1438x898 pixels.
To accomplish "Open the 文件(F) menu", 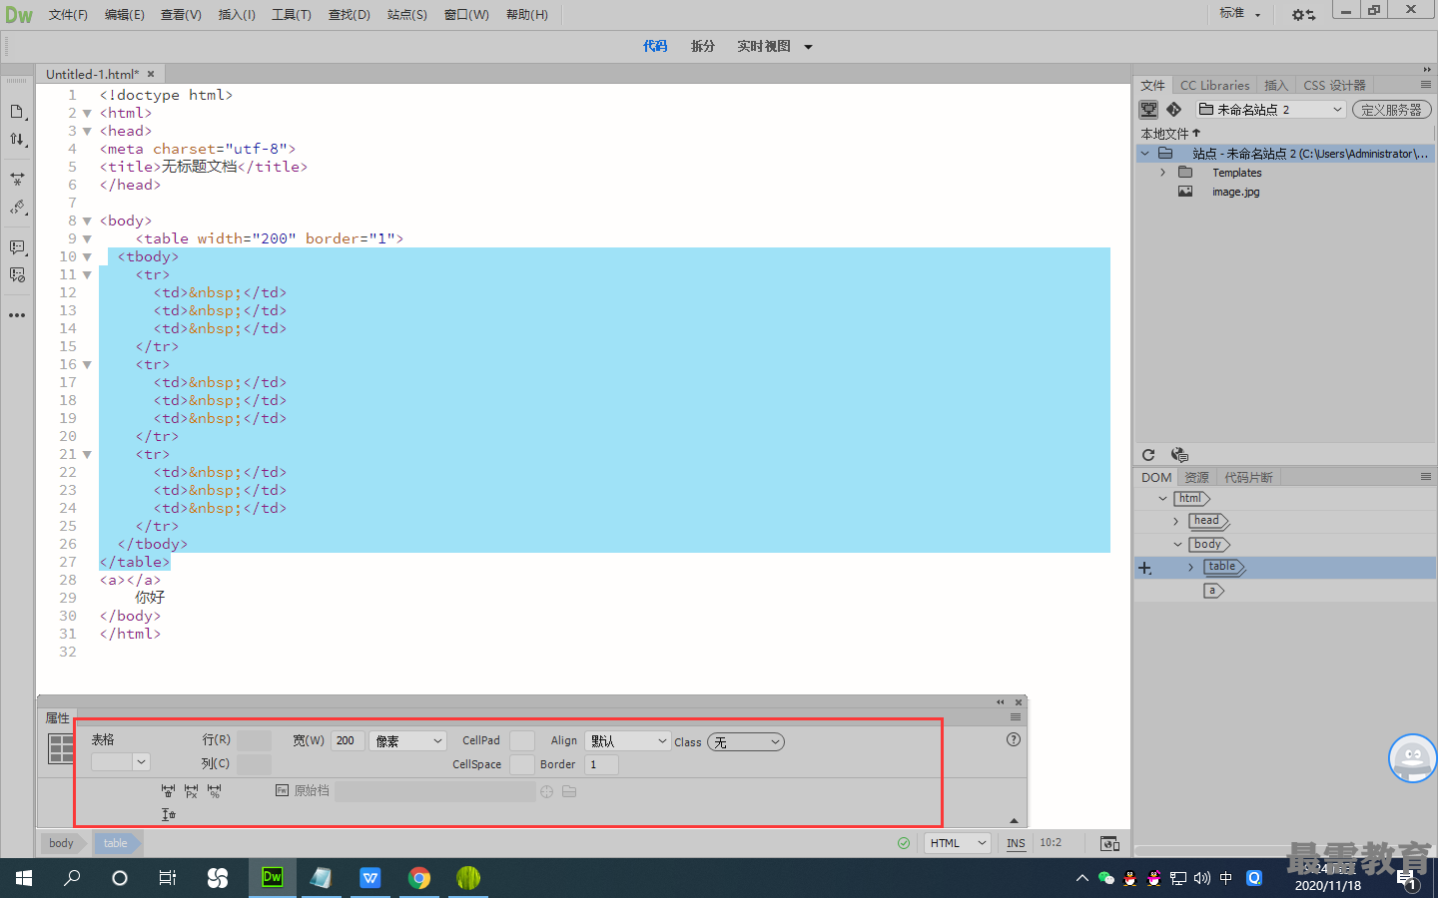I will point(68,15).
